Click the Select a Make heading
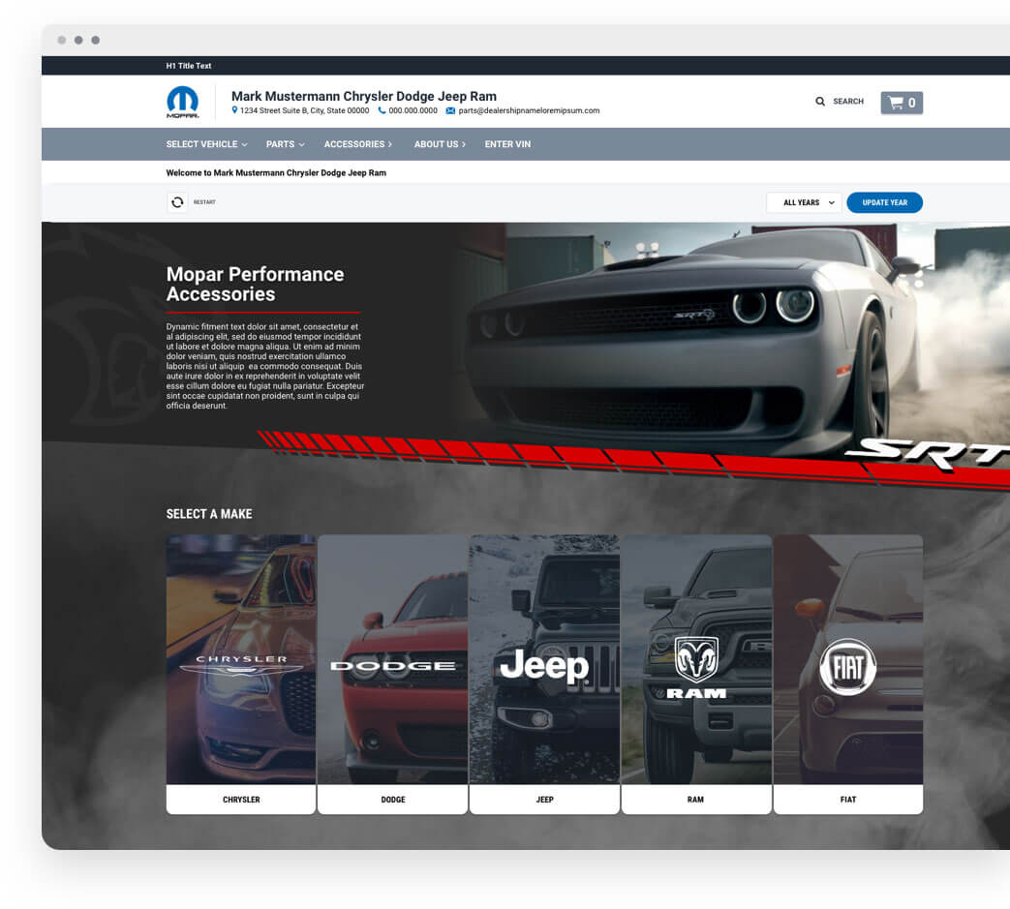 click(209, 514)
